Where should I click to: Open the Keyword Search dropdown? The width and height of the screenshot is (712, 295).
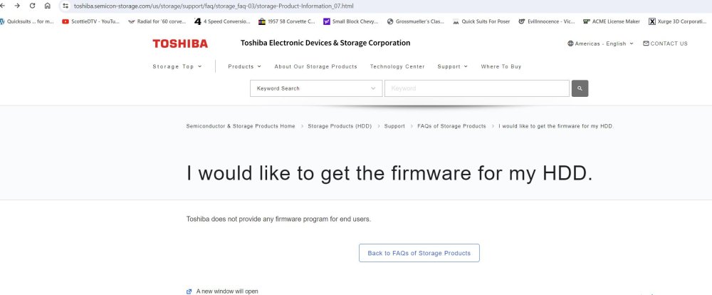tap(316, 88)
